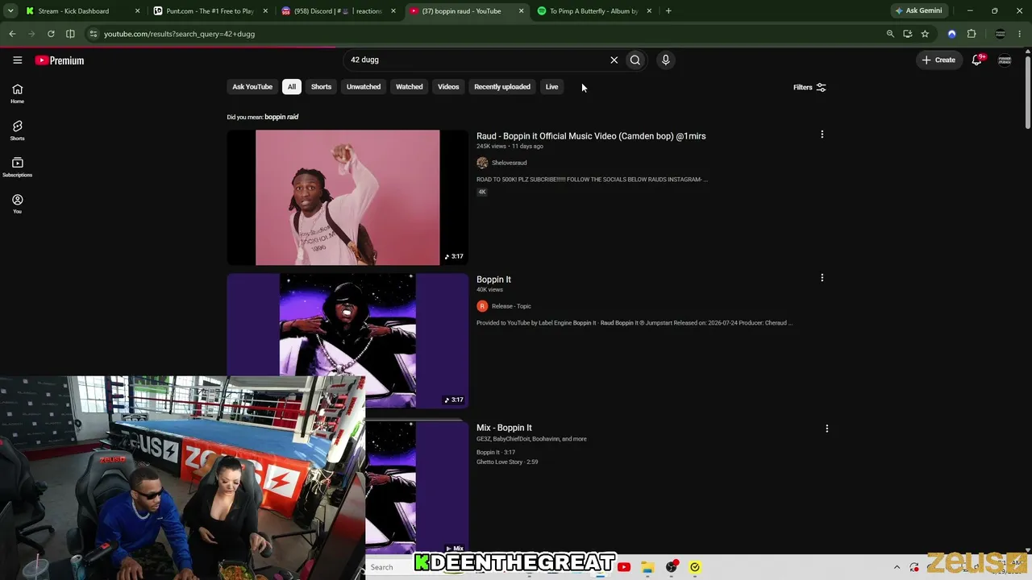Open YouTube notifications bell

point(977,60)
